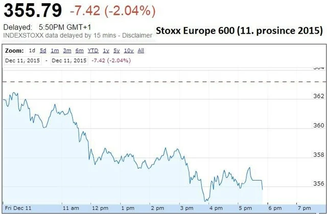Click the 2 pm time axis label
The height and width of the screenshot is (214, 327).
pos(157,208)
